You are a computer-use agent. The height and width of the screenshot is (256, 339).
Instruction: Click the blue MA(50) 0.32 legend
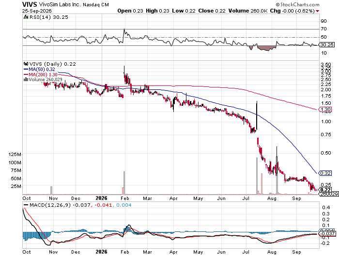39,70
